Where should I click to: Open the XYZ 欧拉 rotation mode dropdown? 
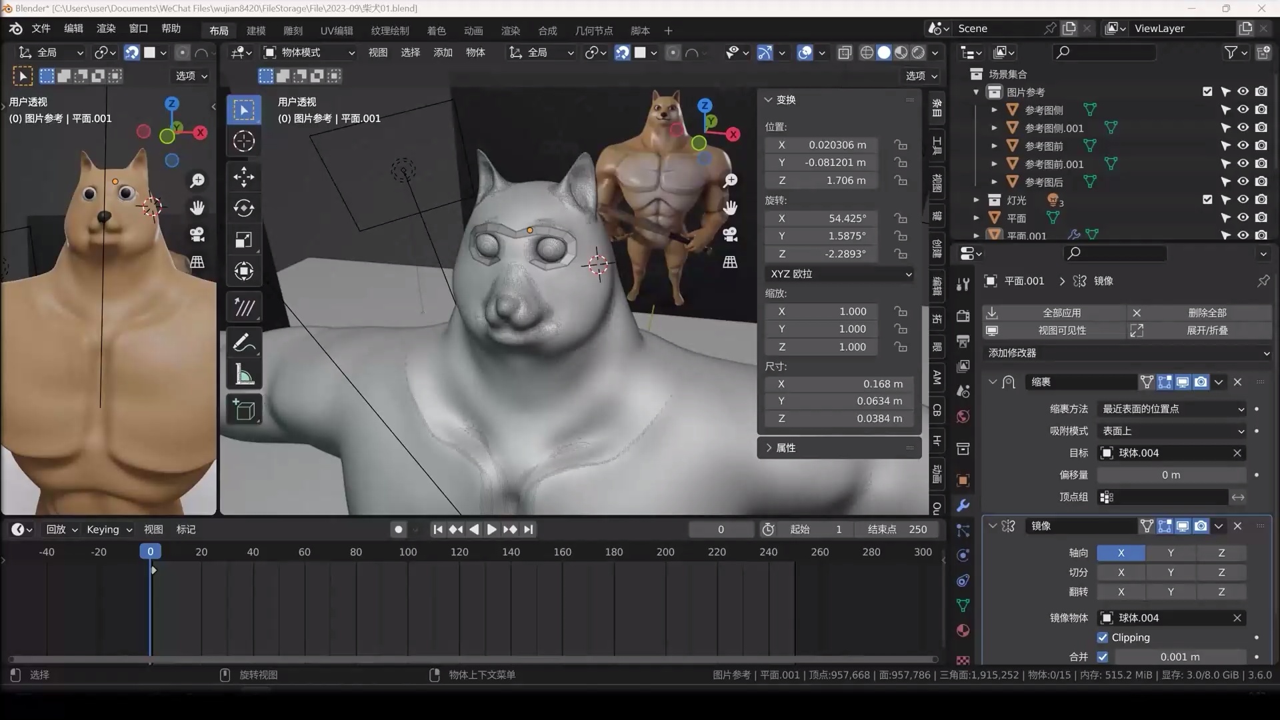[x=839, y=273]
